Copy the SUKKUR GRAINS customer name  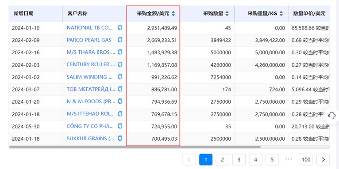(120, 139)
